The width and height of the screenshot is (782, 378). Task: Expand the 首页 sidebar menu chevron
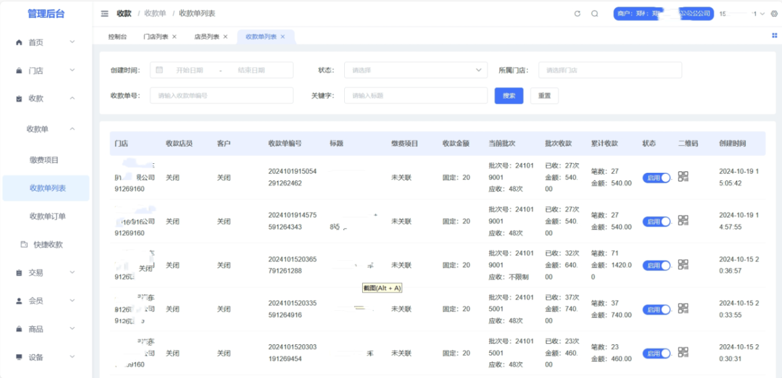(x=72, y=42)
